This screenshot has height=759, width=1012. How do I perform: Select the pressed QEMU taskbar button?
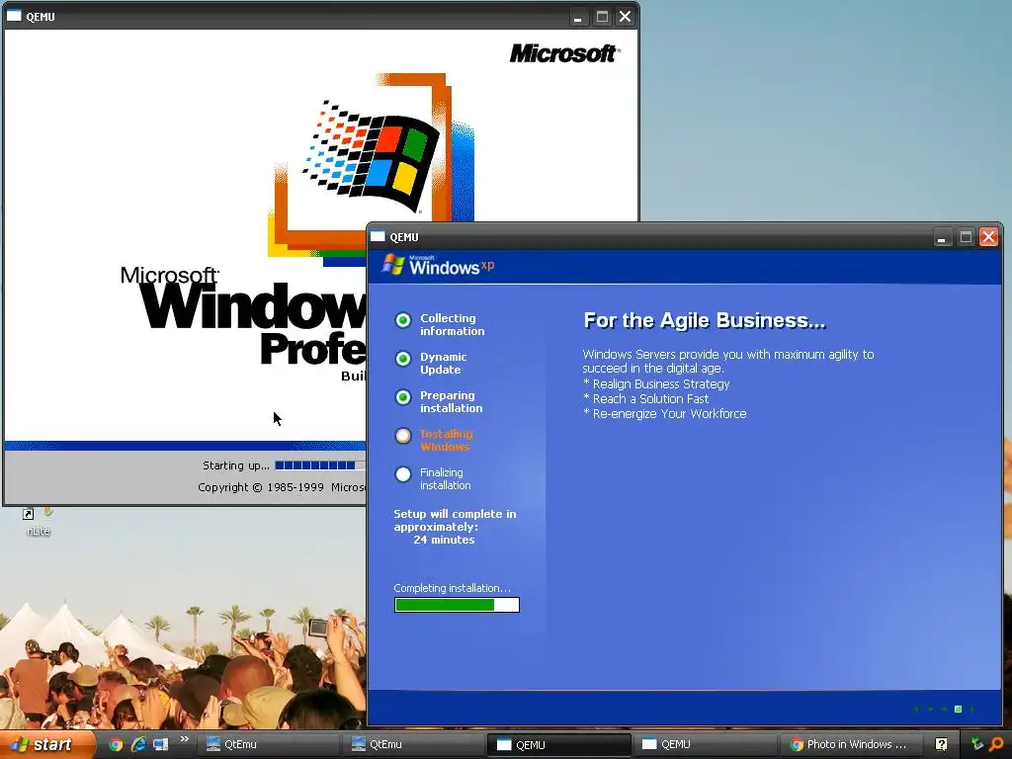[x=557, y=744]
